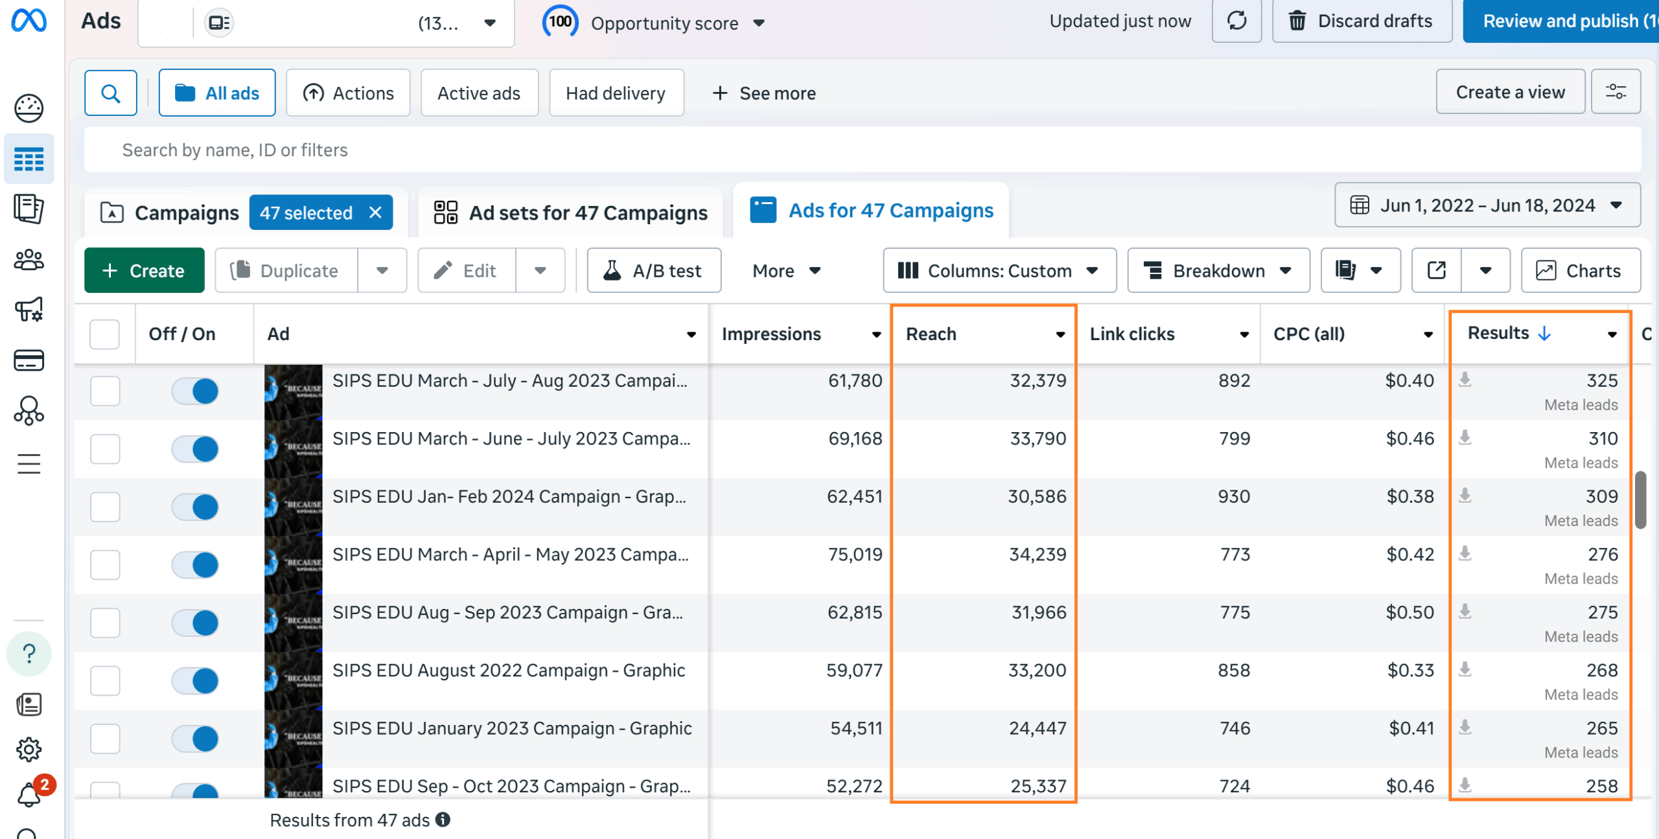Select the Had delivery filter tab

click(x=616, y=93)
